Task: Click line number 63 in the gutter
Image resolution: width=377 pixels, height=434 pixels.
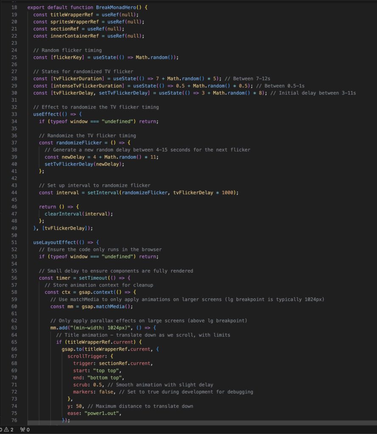Action: point(14,328)
